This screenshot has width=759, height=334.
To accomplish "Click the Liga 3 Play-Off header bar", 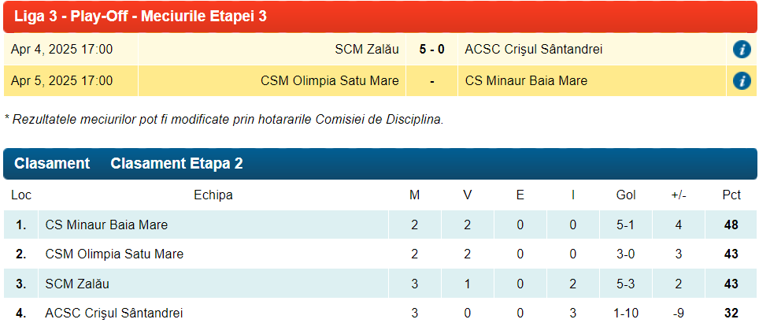I will pos(379,17).
